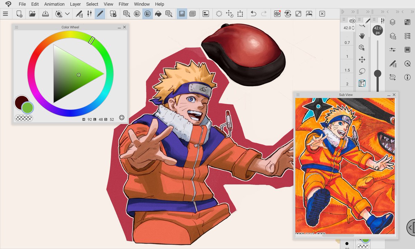Open the Help menu

tap(159, 4)
